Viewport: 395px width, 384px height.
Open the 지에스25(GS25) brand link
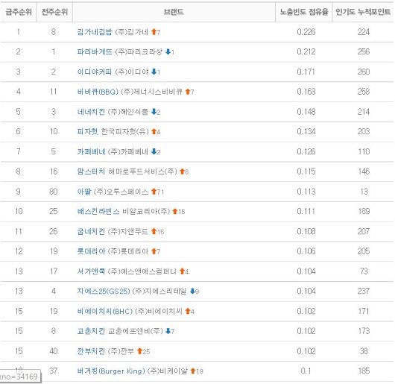[x=104, y=292]
